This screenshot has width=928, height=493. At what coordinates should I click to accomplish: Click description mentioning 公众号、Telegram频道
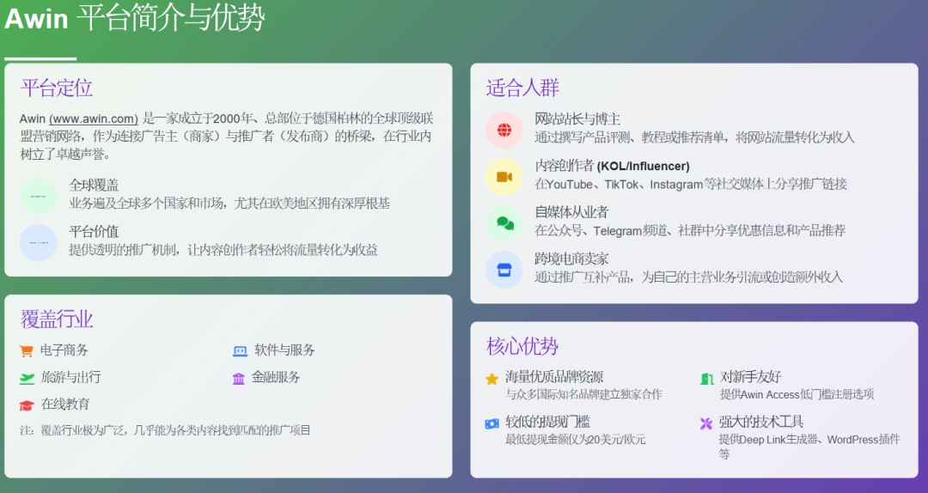click(x=690, y=230)
